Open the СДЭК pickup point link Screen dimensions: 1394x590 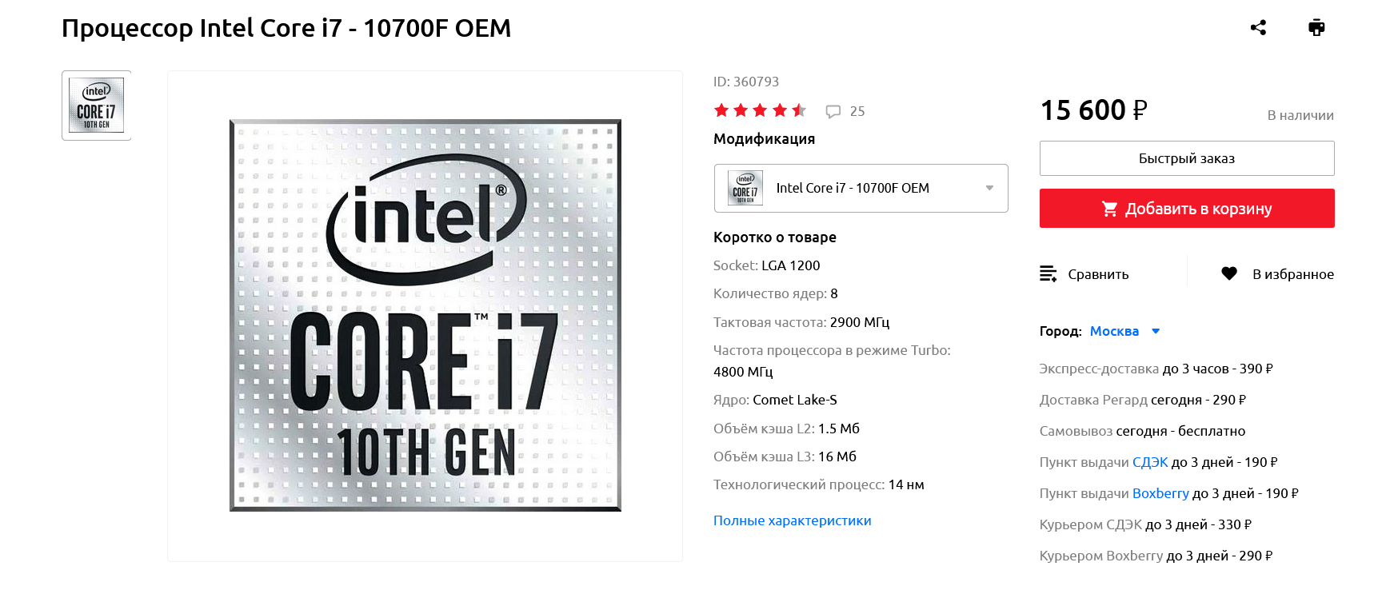(1150, 462)
